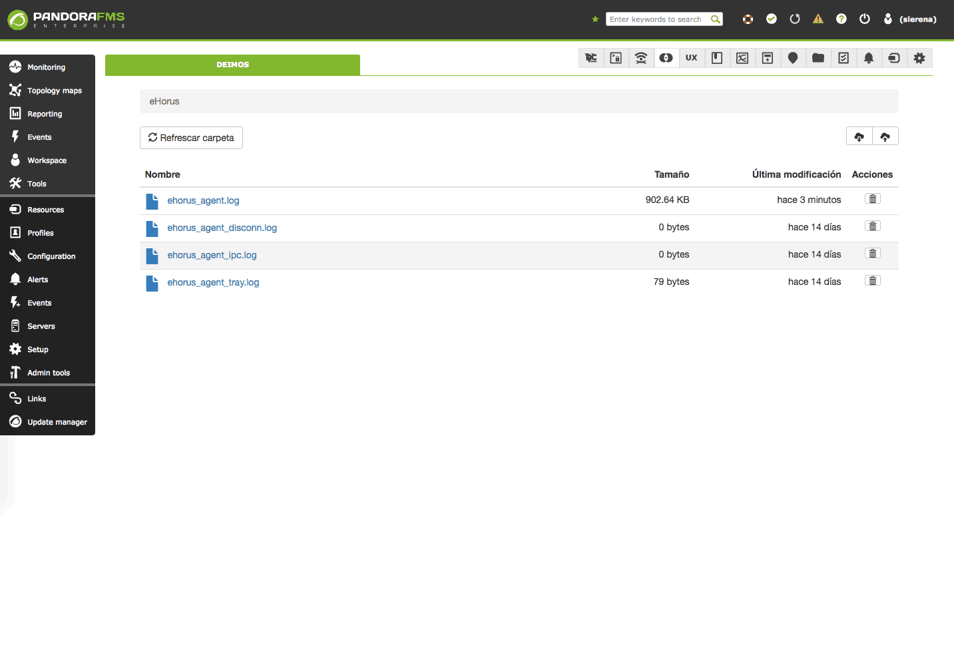Click the archive box with plus icon
Image resolution: width=954 pixels, height=651 pixels.
[x=768, y=58]
